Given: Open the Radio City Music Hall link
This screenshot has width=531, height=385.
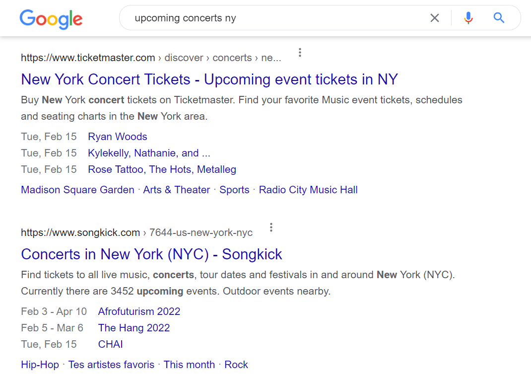Looking at the screenshot, I should [x=308, y=190].
